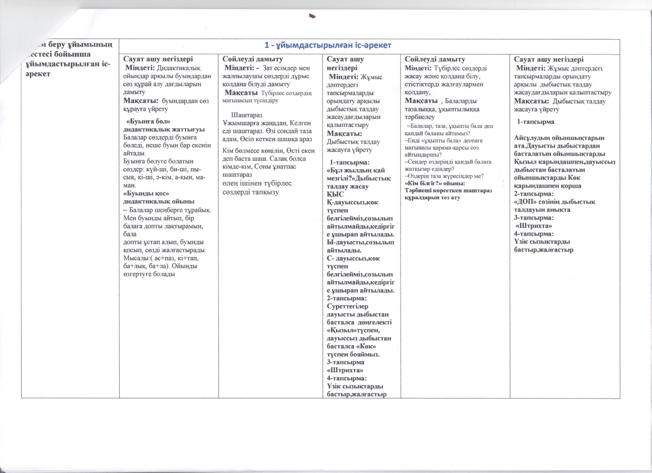
Task: Click the '«Кім білгіг?» ойыны:' line
Action: (x=435, y=183)
